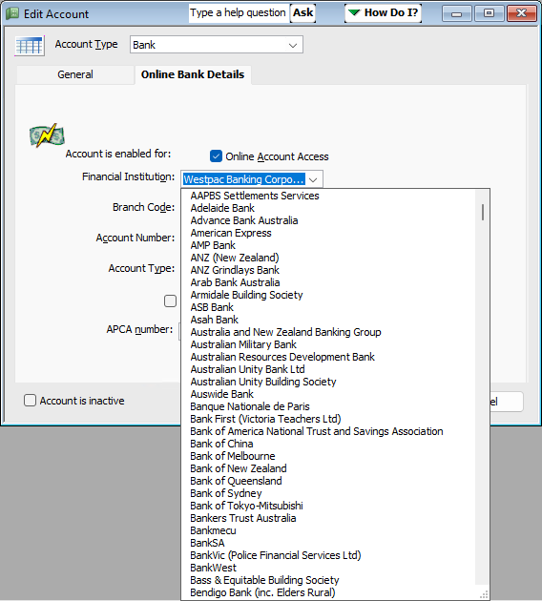Click the Westpac Banking Corporation field text

[x=243, y=179]
